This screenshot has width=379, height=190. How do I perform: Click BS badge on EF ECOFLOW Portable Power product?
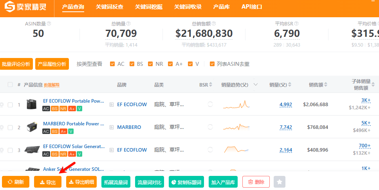[x=55, y=109]
